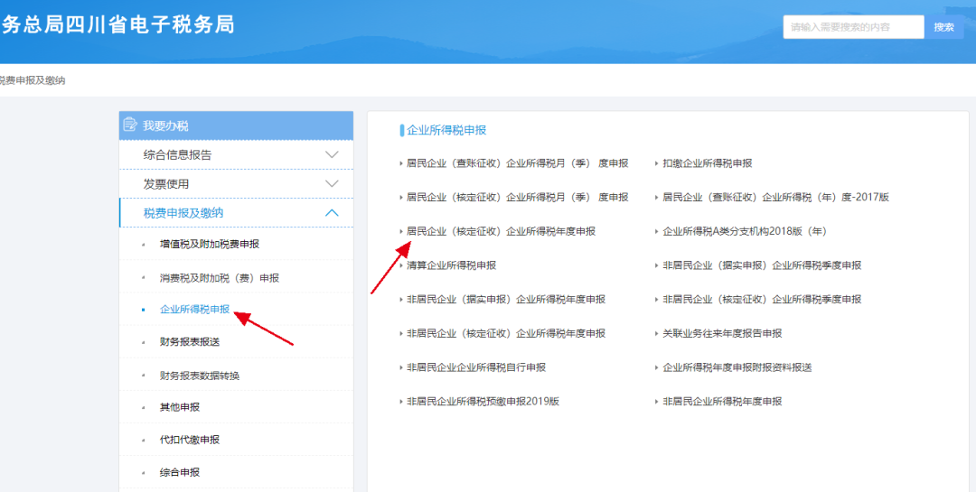This screenshot has width=976, height=492.
Task: Open 非居民企业所得税预缴申报2019版 link
Action: tap(483, 402)
